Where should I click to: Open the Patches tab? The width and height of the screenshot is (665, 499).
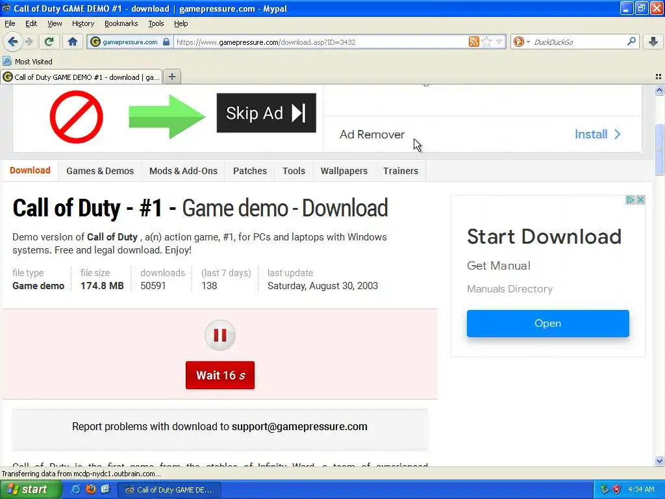point(250,171)
